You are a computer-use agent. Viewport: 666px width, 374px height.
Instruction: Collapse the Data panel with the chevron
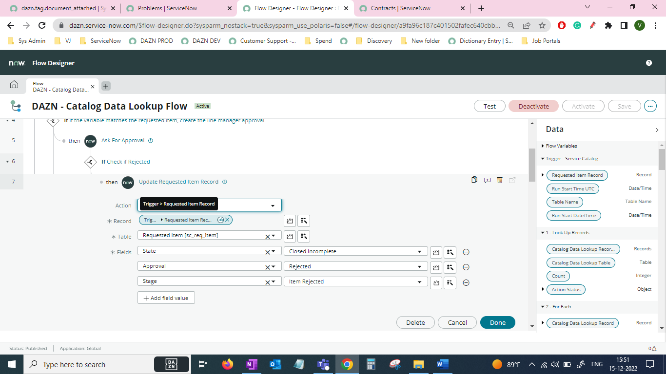[657, 130]
